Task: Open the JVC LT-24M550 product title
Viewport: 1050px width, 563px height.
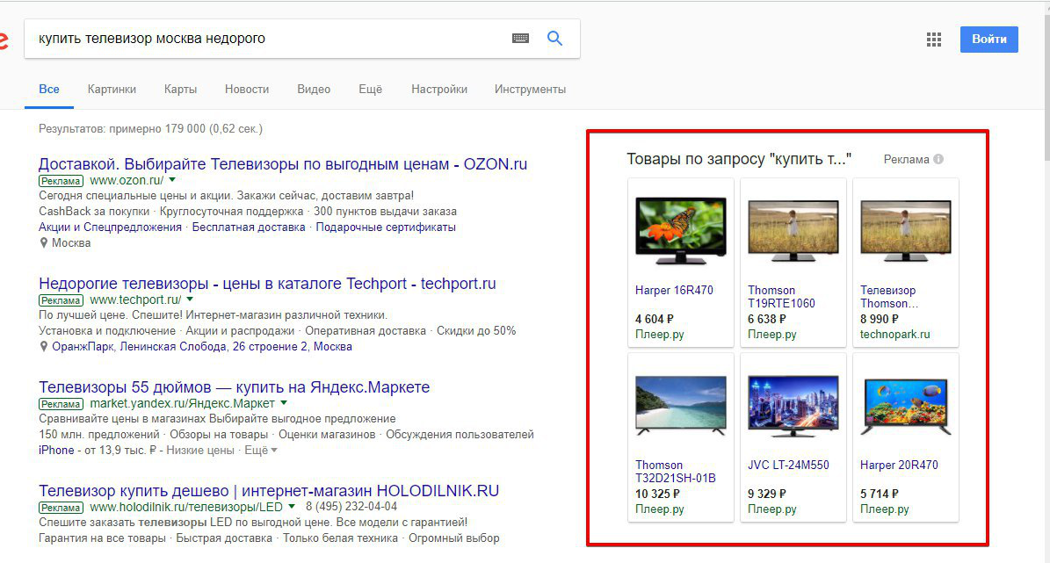Action: point(788,466)
